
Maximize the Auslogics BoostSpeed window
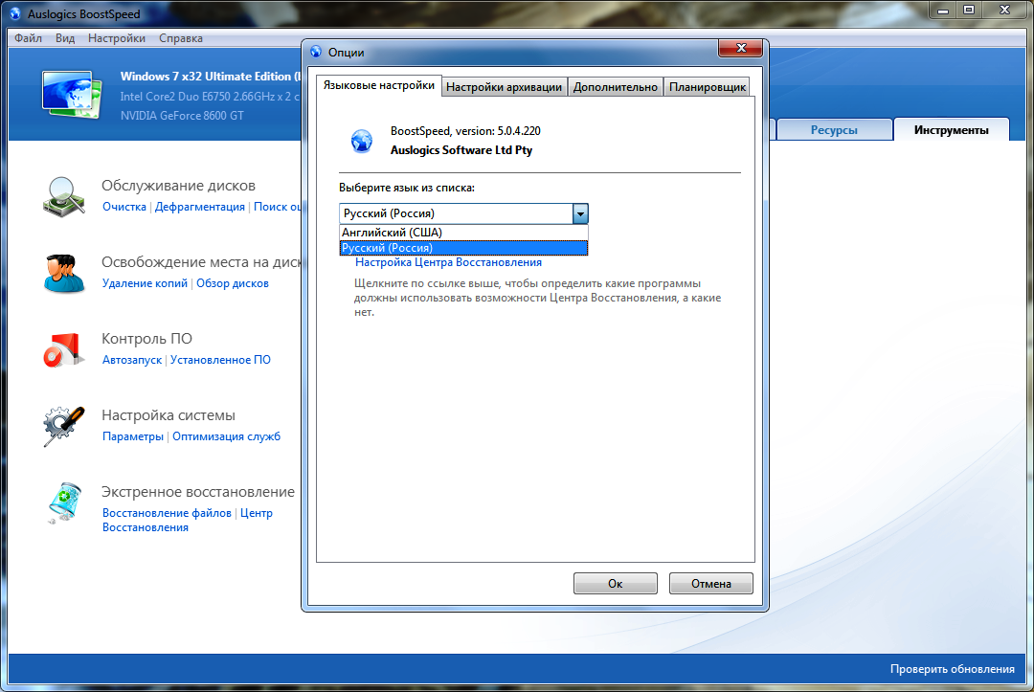(969, 10)
